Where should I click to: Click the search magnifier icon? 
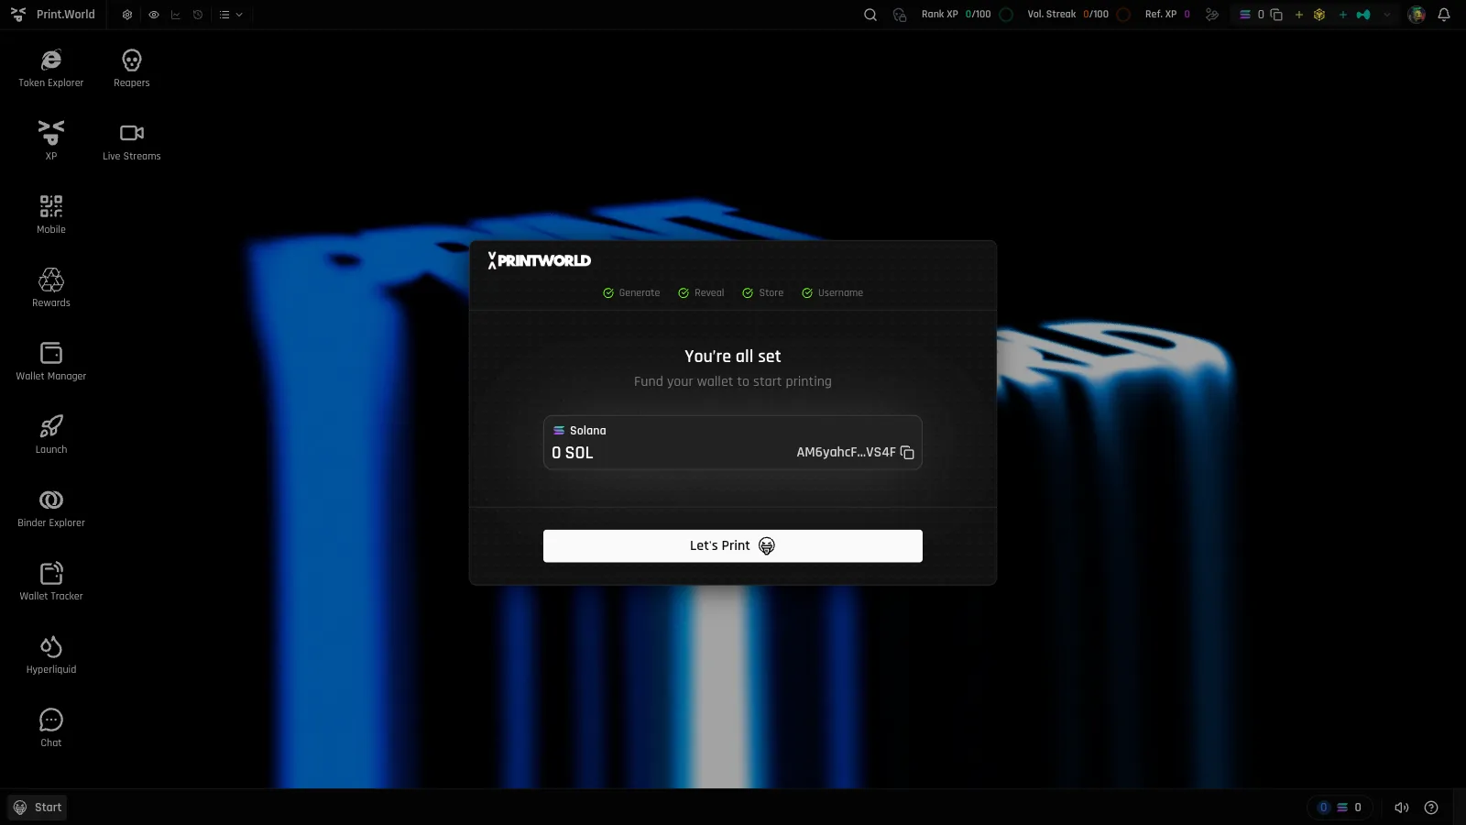click(x=870, y=15)
